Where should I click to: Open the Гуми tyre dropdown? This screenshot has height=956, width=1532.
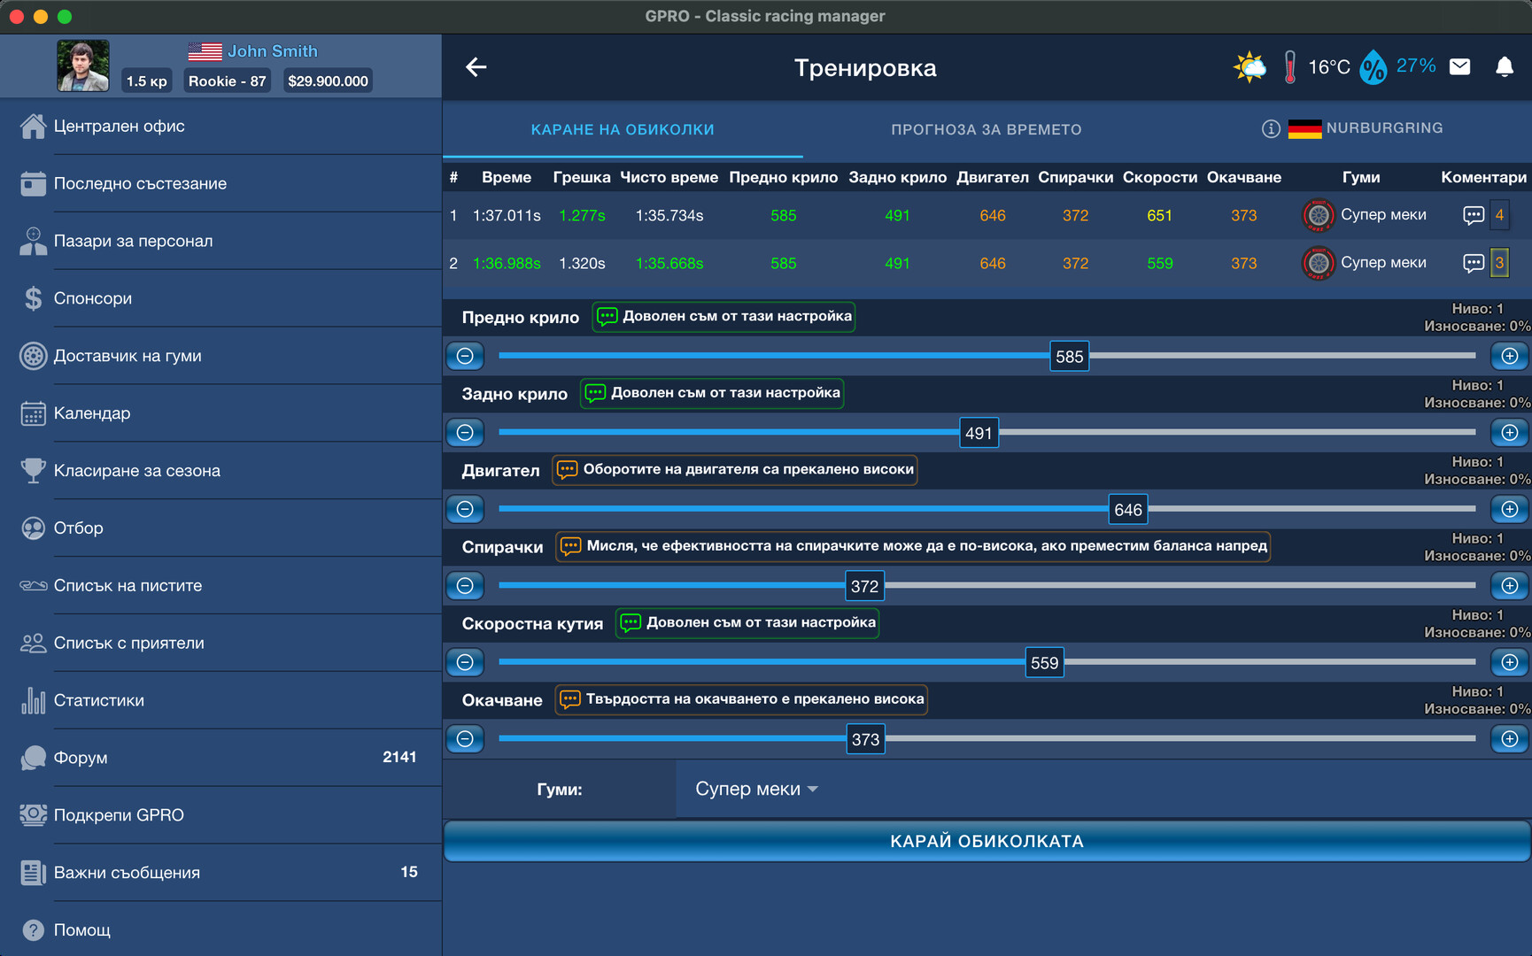coord(756,789)
